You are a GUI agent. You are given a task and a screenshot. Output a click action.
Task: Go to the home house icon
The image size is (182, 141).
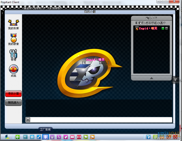point(32,137)
